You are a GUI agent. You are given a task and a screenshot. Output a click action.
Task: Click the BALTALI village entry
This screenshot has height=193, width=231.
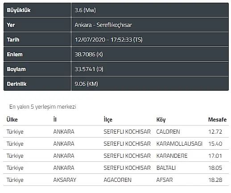166,168
